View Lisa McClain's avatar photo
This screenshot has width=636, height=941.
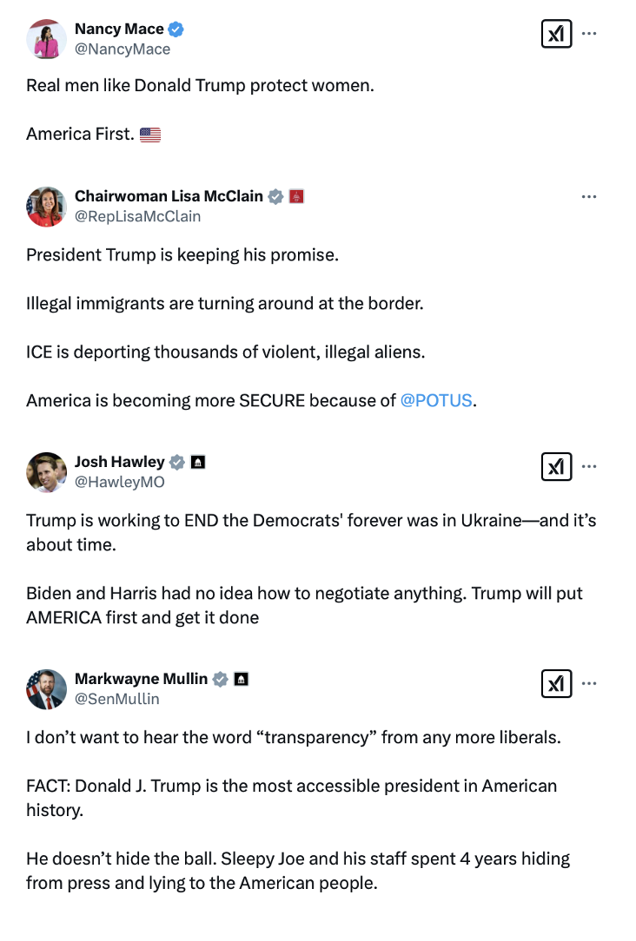(x=47, y=207)
